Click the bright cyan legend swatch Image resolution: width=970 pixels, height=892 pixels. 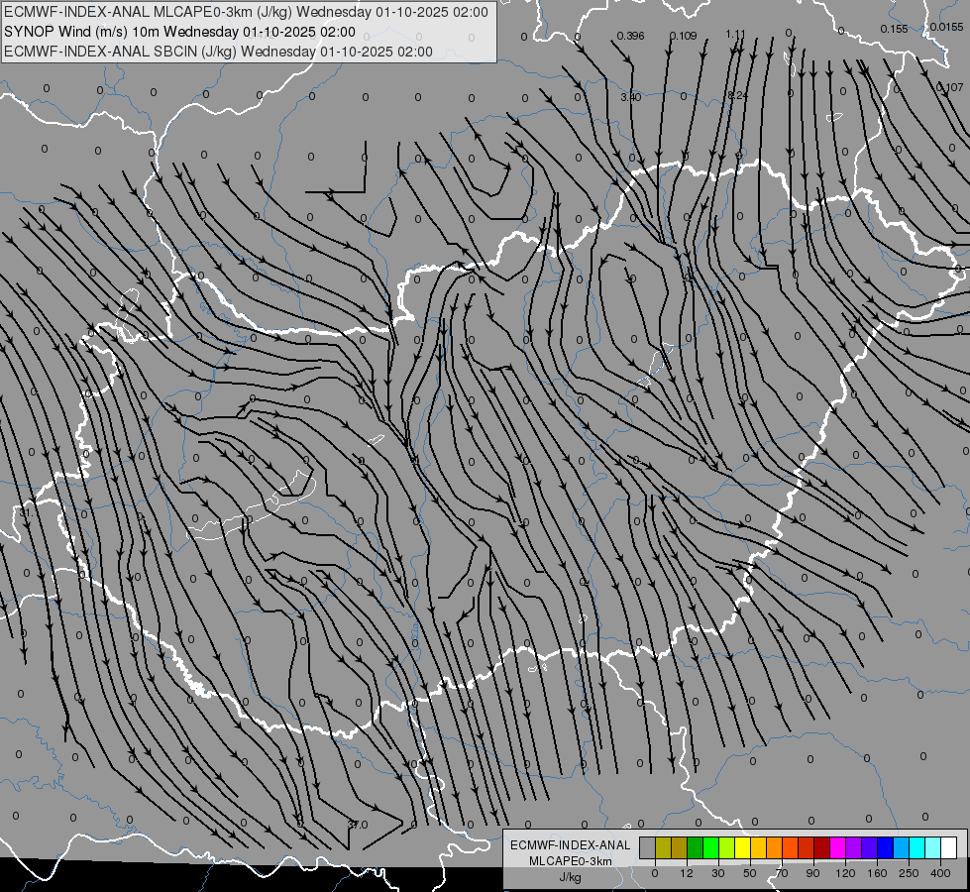(916, 847)
